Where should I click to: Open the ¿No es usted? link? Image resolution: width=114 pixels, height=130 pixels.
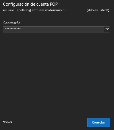point(98,10)
